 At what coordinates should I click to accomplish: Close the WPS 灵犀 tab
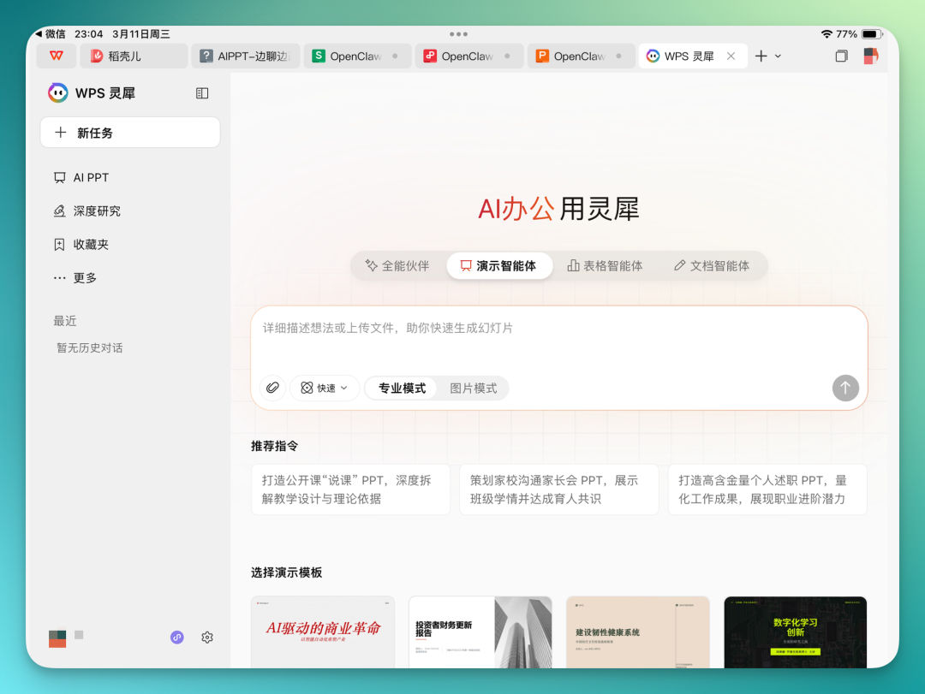[731, 56]
